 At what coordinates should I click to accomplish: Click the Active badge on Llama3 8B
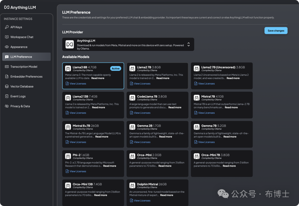click(x=115, y=69)
